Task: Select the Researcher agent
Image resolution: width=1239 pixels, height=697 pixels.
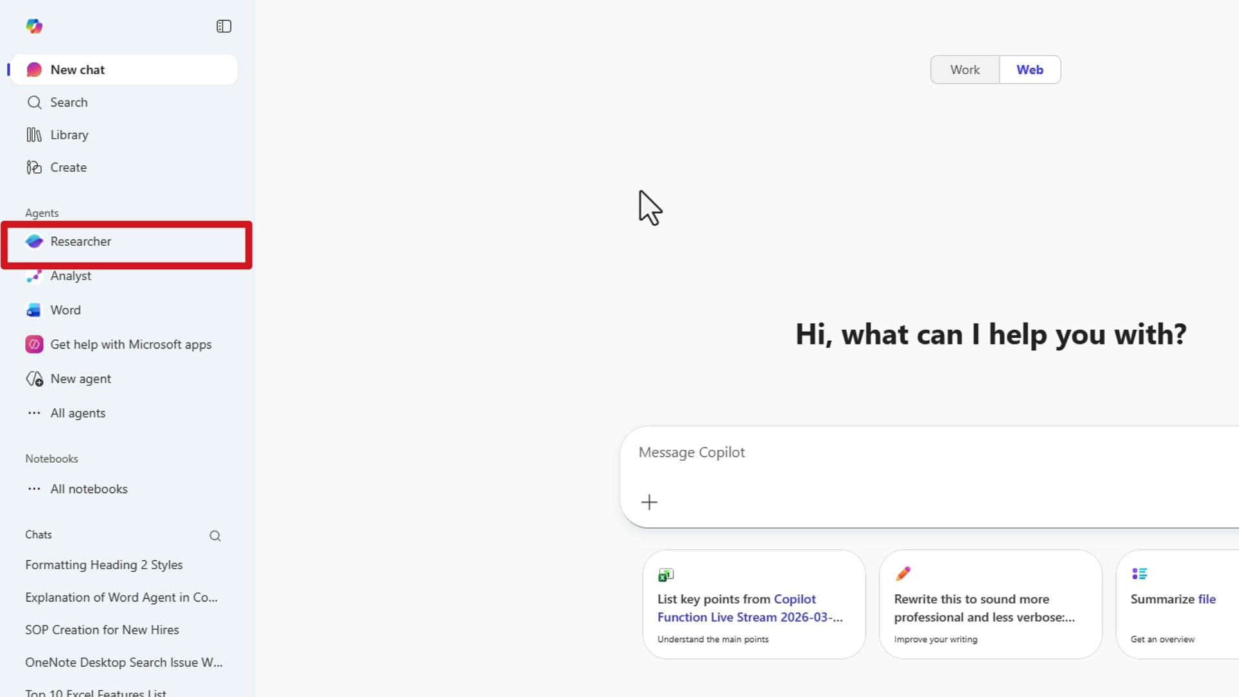Action: coord(80,241)
